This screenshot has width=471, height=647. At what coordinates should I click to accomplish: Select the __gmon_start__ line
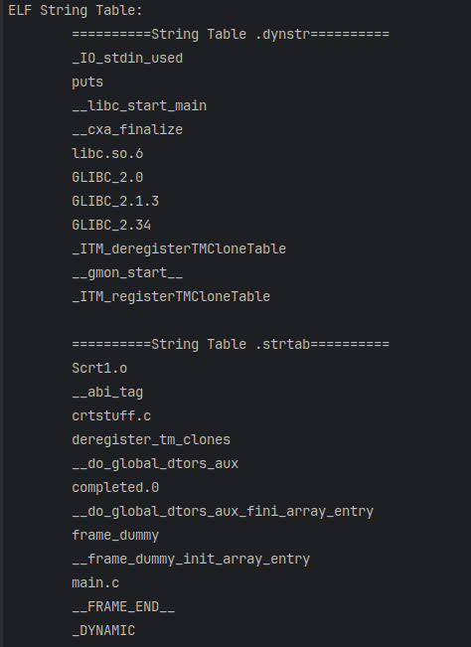127,272
